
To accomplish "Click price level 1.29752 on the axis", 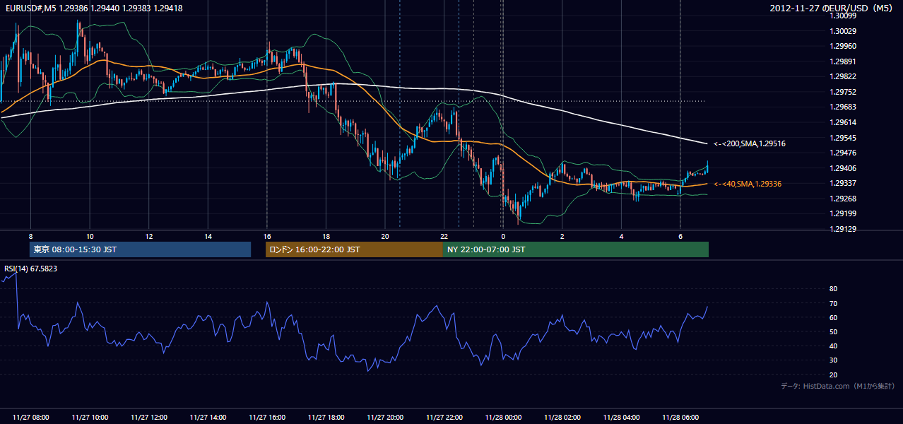I will coord(844,92).
